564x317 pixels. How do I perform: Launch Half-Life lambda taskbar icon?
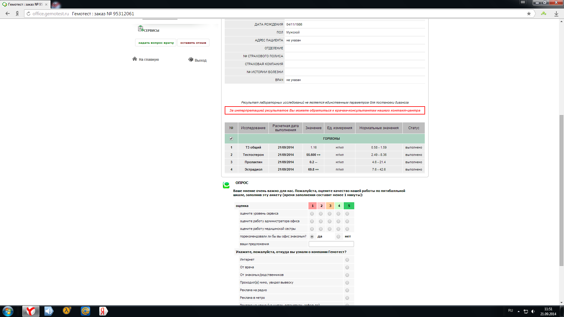pyautogui.click(x=67, y=311)
